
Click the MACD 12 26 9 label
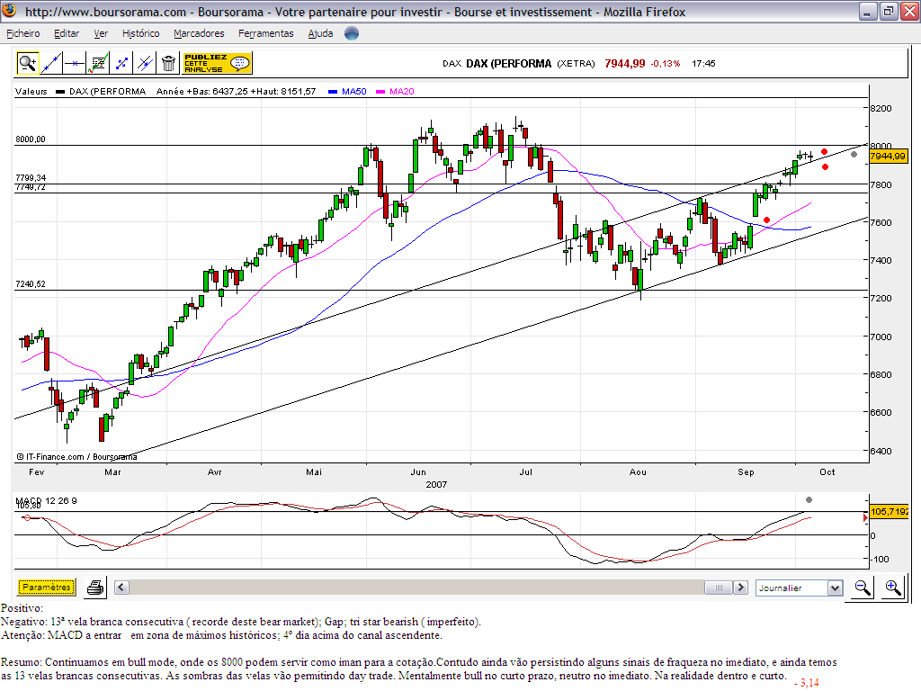click(x=47, y=500)
